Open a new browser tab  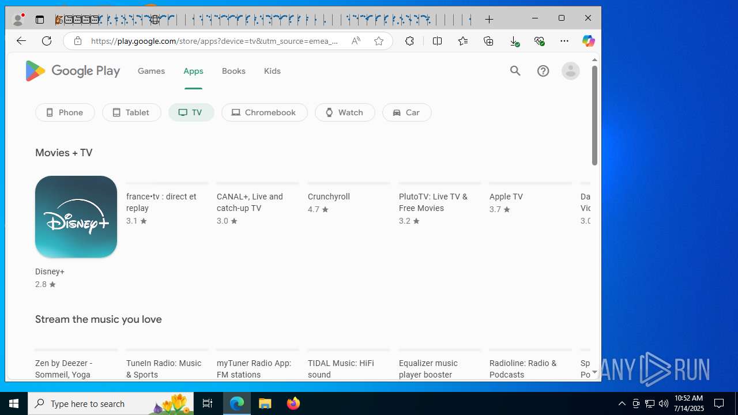[489, 20]
